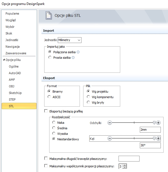The width and height of the screenshot is (168, 172).
Task: Select Wysoka resolution option
Action: click(54, 134)
